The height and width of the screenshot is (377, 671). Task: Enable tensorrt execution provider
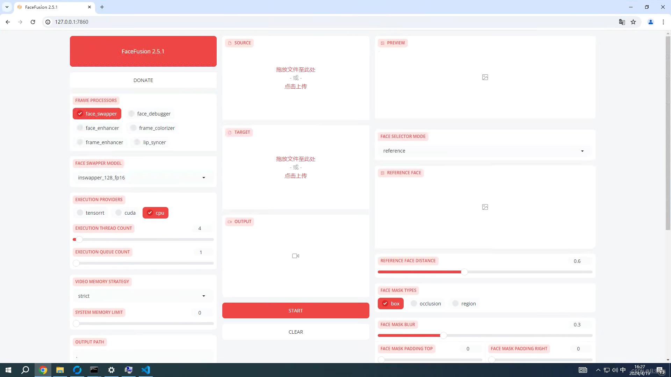(91, 213)
